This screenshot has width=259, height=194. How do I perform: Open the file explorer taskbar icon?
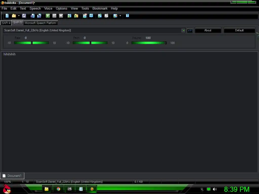tap(47, 189)
